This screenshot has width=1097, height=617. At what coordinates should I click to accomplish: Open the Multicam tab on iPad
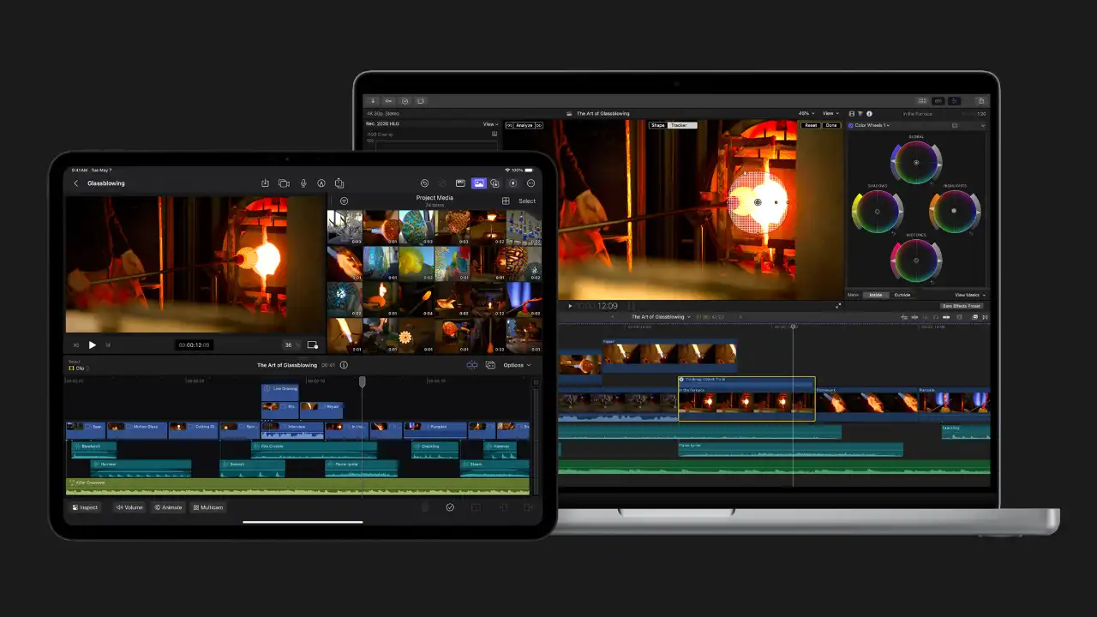pos(207,507)
